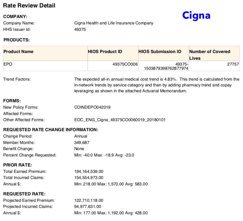Image resolution: width=243 pixels, height=221 pixels.
Task: Click Total Incurred Claims amount 154,554,973.00
Action: click(x=89, y=178)
